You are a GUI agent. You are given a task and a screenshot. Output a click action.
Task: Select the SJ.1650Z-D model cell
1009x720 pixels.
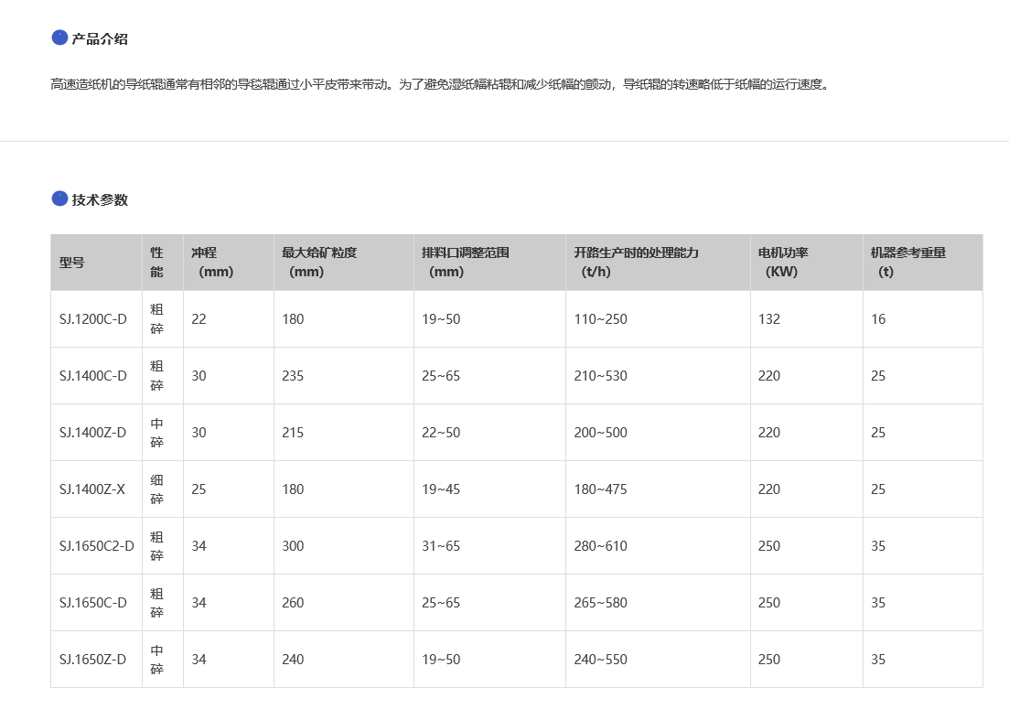click(x=93, y=660)
